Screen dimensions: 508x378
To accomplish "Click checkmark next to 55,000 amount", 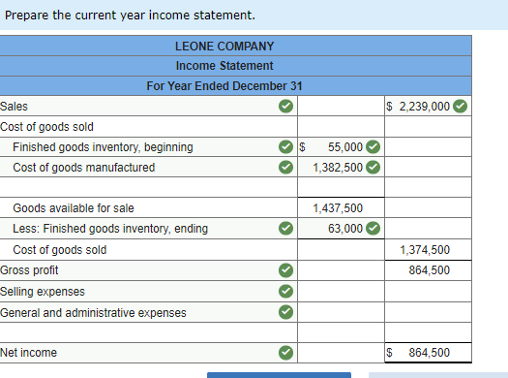I will [373, 147].
